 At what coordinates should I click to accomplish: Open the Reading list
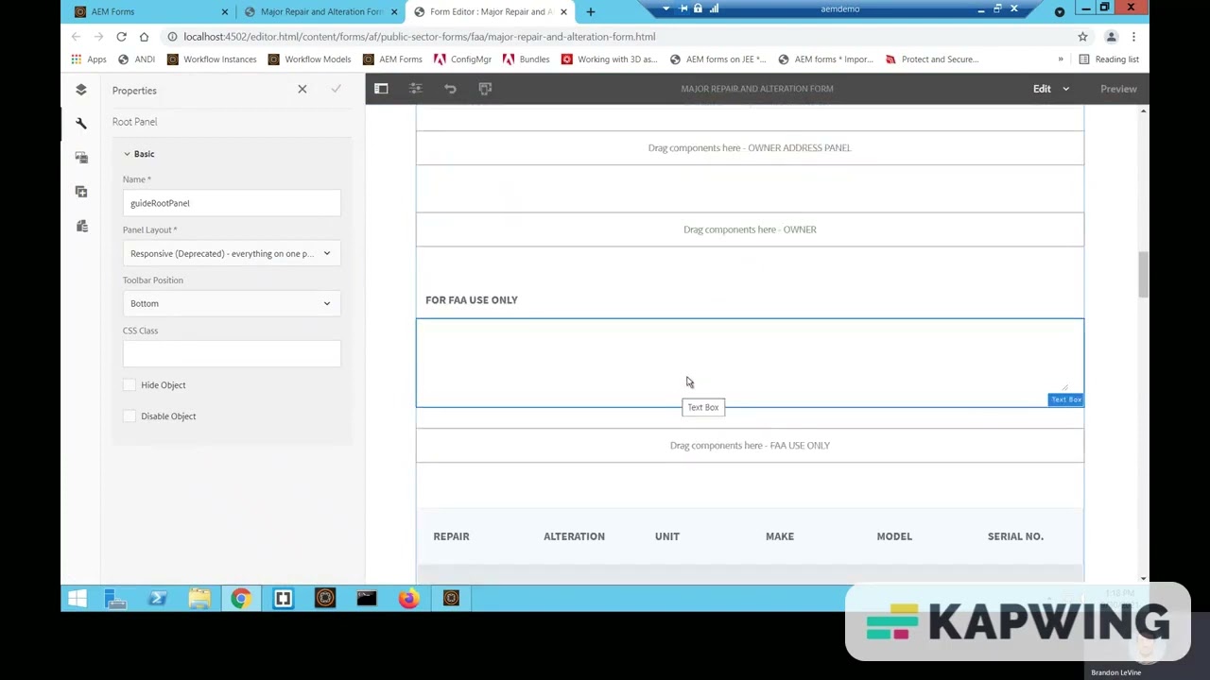[1109, 59]
